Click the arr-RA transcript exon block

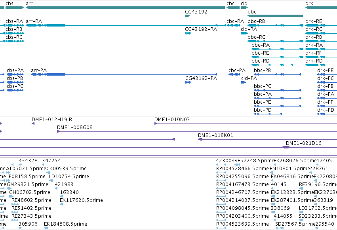[56, 25]
